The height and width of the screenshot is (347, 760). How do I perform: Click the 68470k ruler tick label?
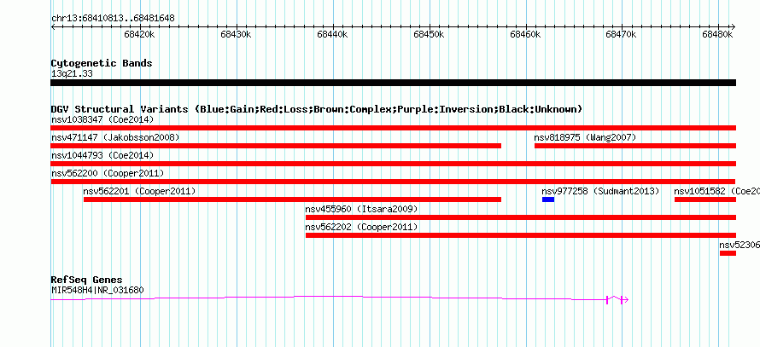pos(621,34)
